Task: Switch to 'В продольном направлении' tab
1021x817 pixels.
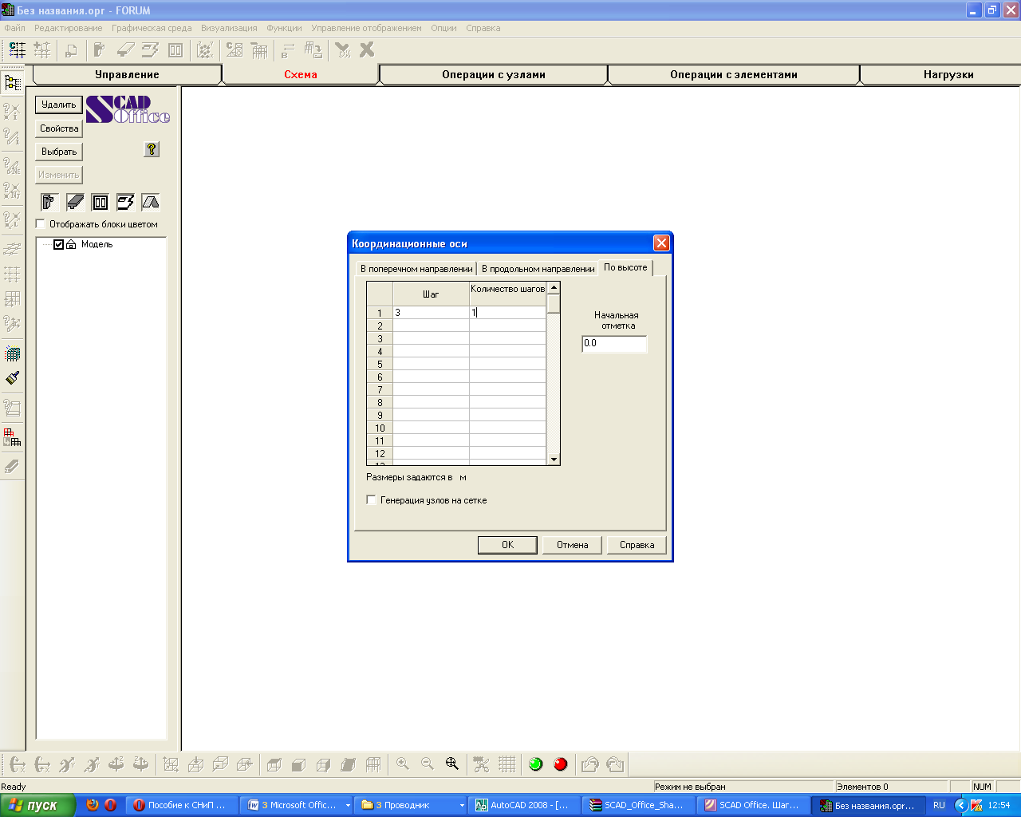Action: pos(538,269)
